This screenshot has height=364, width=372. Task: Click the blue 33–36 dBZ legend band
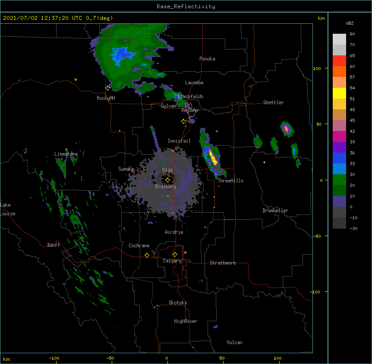(x=339, y=158)
